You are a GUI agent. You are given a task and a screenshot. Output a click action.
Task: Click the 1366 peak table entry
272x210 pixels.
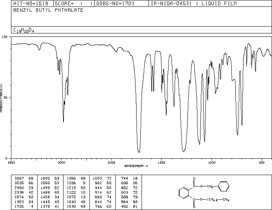pos(76,178)
